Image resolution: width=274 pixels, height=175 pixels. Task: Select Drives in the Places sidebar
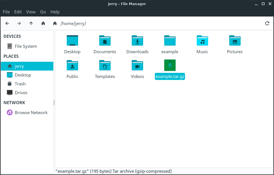pos(21,92)
